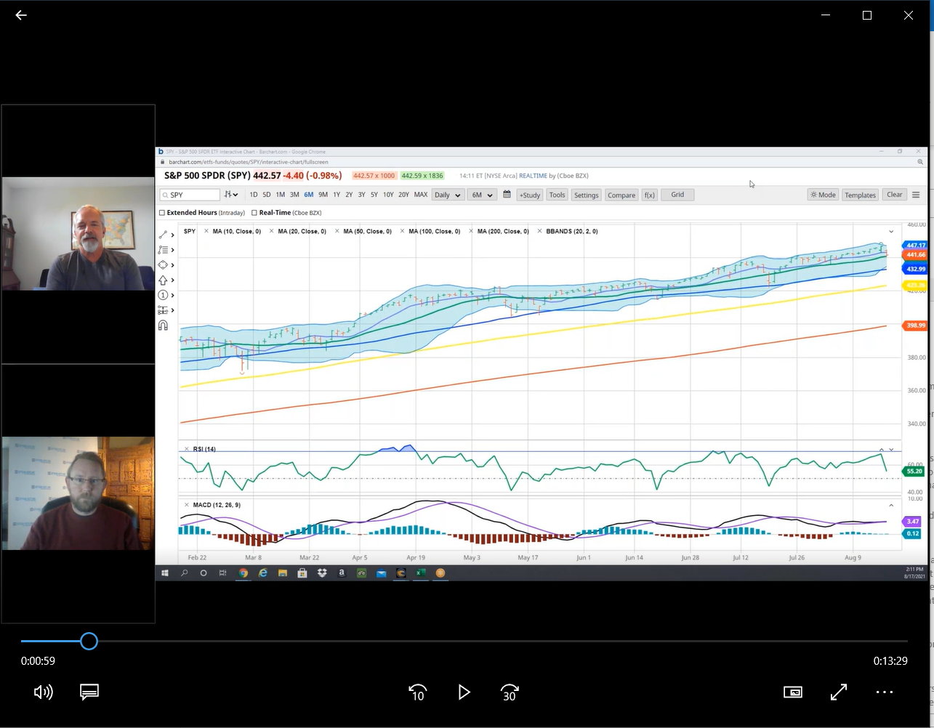Toggle the magnet snap tool
The image size is (934, 728).
pos(163,325)
